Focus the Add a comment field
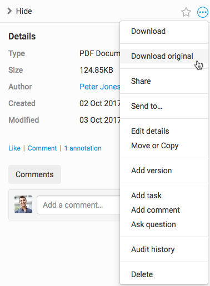Viewport: 210px width, 286px height. click(x=78, y=205)
